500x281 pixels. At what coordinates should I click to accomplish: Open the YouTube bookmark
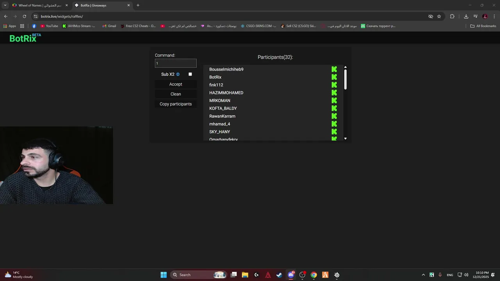(x=49, y=26)
